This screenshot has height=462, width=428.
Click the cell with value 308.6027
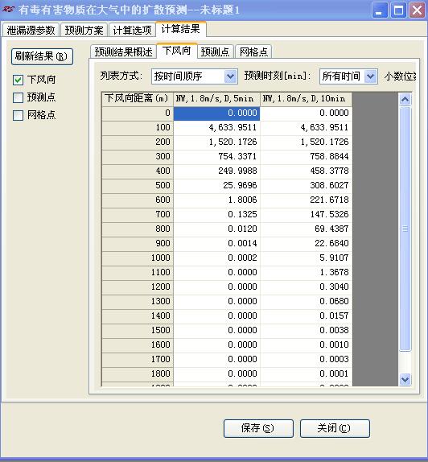(x=306, y=186)
